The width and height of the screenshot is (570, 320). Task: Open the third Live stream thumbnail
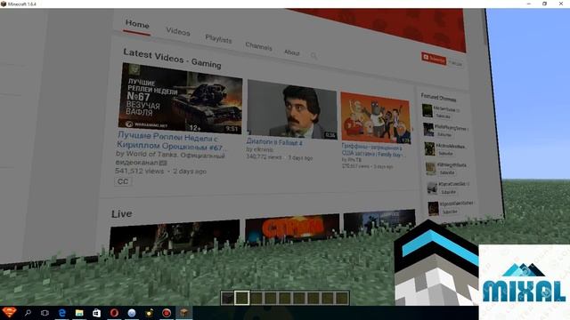pos(379,221)
